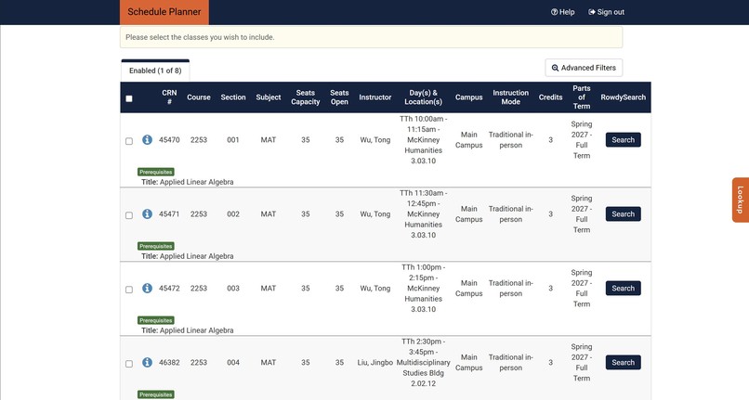This screenshot has height=400, width=749.
Task: Click Search for CRN 45470 row
Action: 623,140
